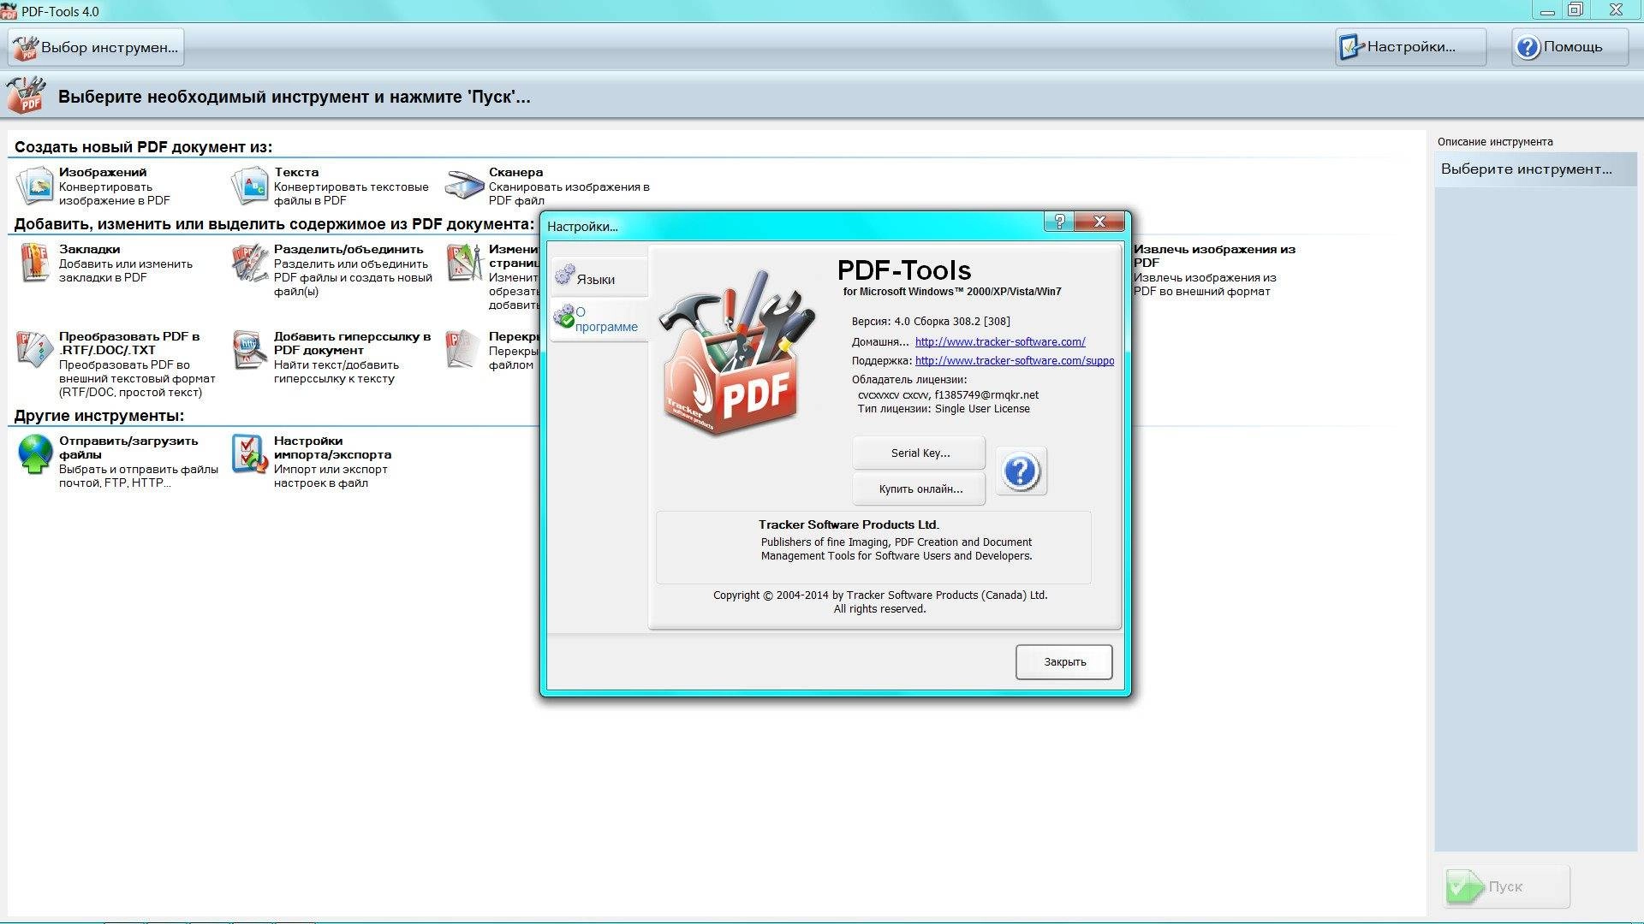1644x924 pixels.
Task: Open the tracker-software.com support link
Action: [1015, 360]
